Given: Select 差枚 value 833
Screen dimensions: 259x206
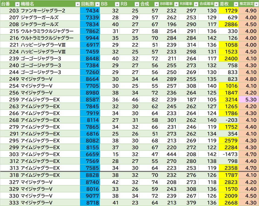Looking at the screenshot, I should (x=229, y=72).
